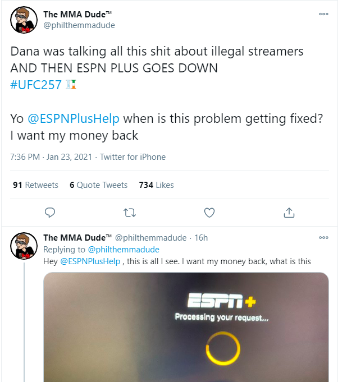This screenshot has height=382, width=347.
Task: Click the reply icon under the tweet
Action: pos(49,213)
